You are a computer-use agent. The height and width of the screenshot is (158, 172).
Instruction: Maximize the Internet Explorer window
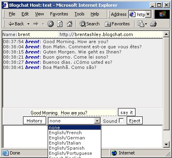[x=159, y=5]
